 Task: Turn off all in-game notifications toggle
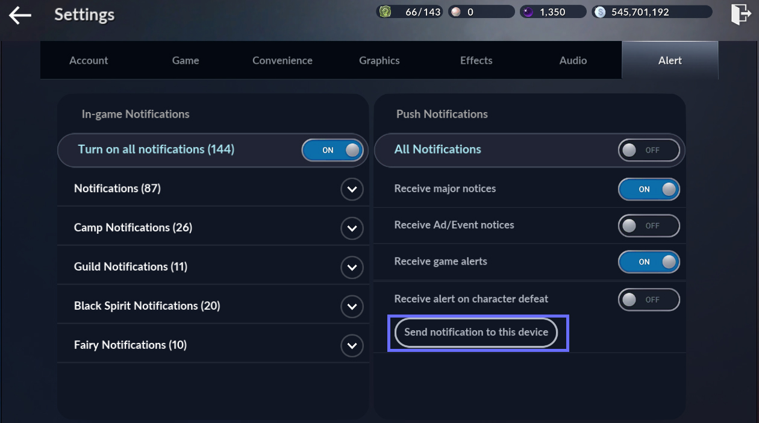pos(333,150)
